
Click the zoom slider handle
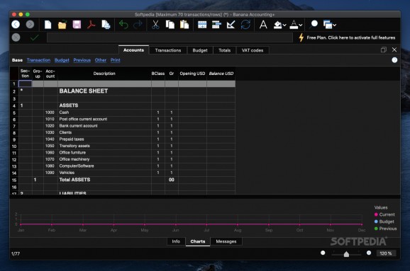coord(346,254)
